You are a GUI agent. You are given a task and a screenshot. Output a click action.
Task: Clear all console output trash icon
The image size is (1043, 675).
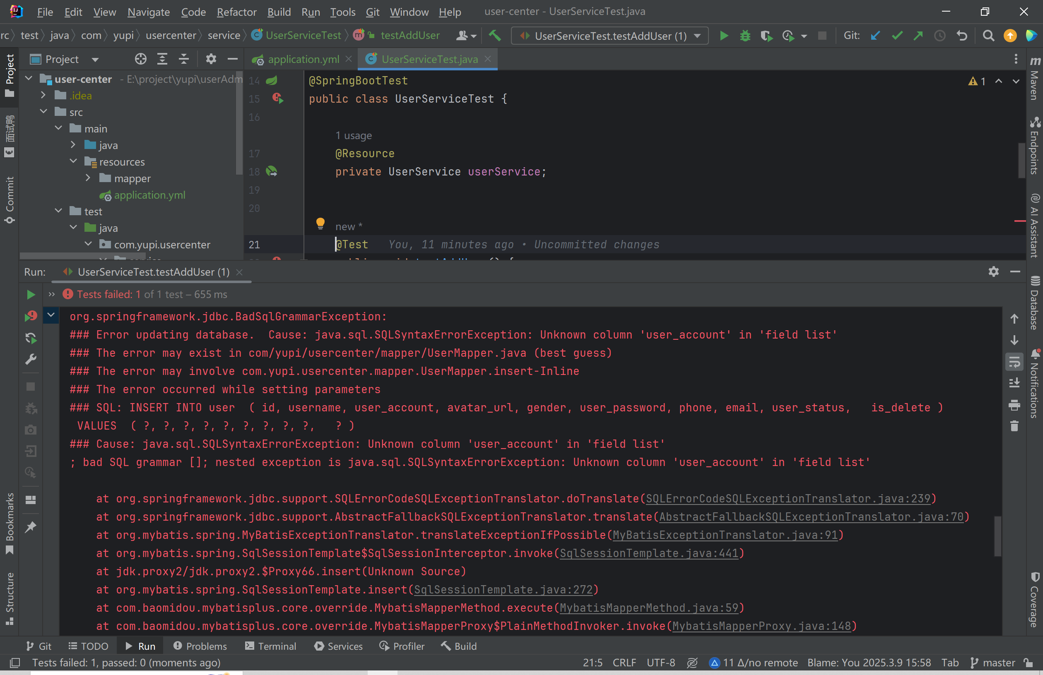1014,426
